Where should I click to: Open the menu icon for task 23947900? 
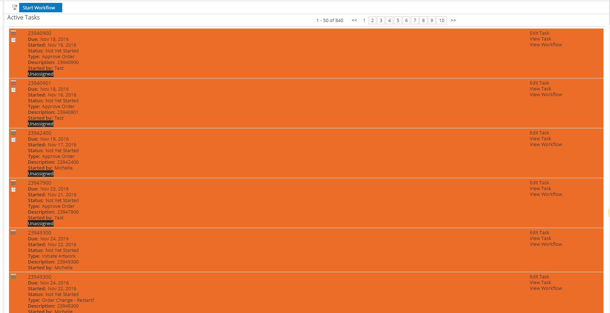point(13,183)
